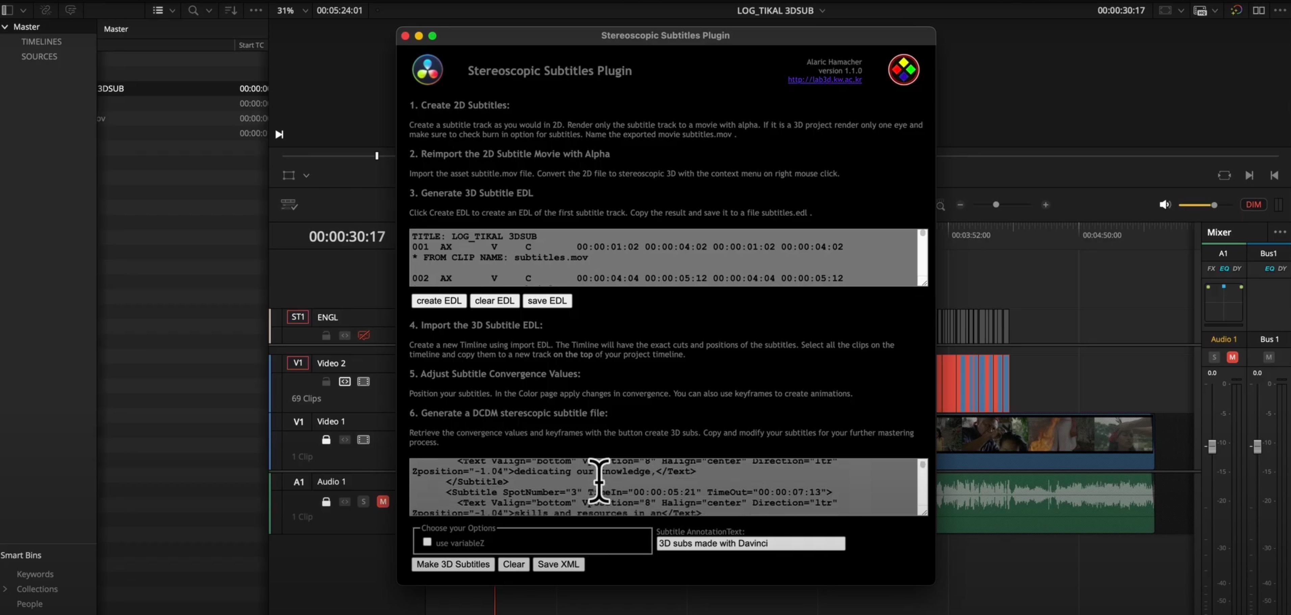The width and height of the screenshot is (1291, 615).
Task: Unlock the Video 1 track
Action: (326, 440)
